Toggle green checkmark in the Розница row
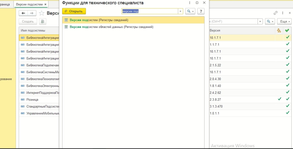The image size is (293, 149). click(x=279, y=99)
